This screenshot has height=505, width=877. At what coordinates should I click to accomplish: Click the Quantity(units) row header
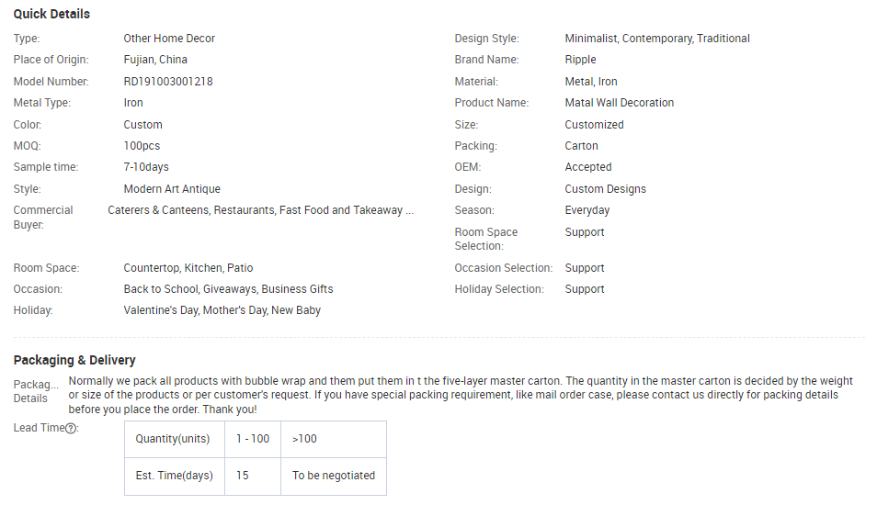coord(174,439)
